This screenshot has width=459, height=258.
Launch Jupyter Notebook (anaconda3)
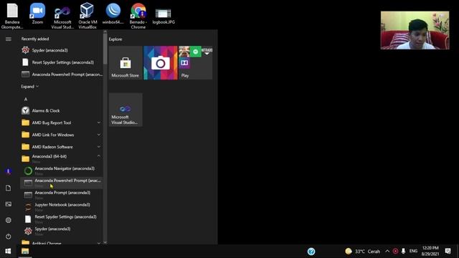click(62, 206)
